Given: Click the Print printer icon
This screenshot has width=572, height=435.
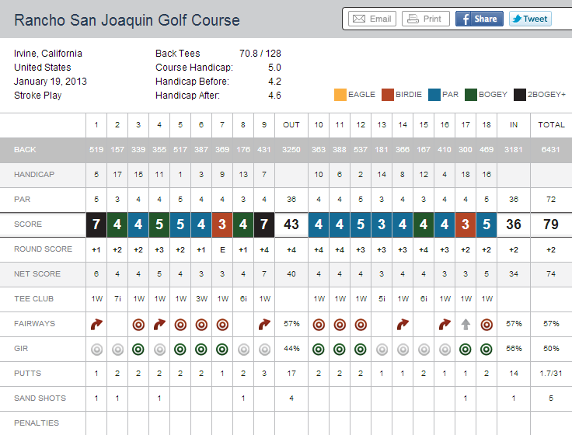Looking at the screenshot, I should click(413, 19).
